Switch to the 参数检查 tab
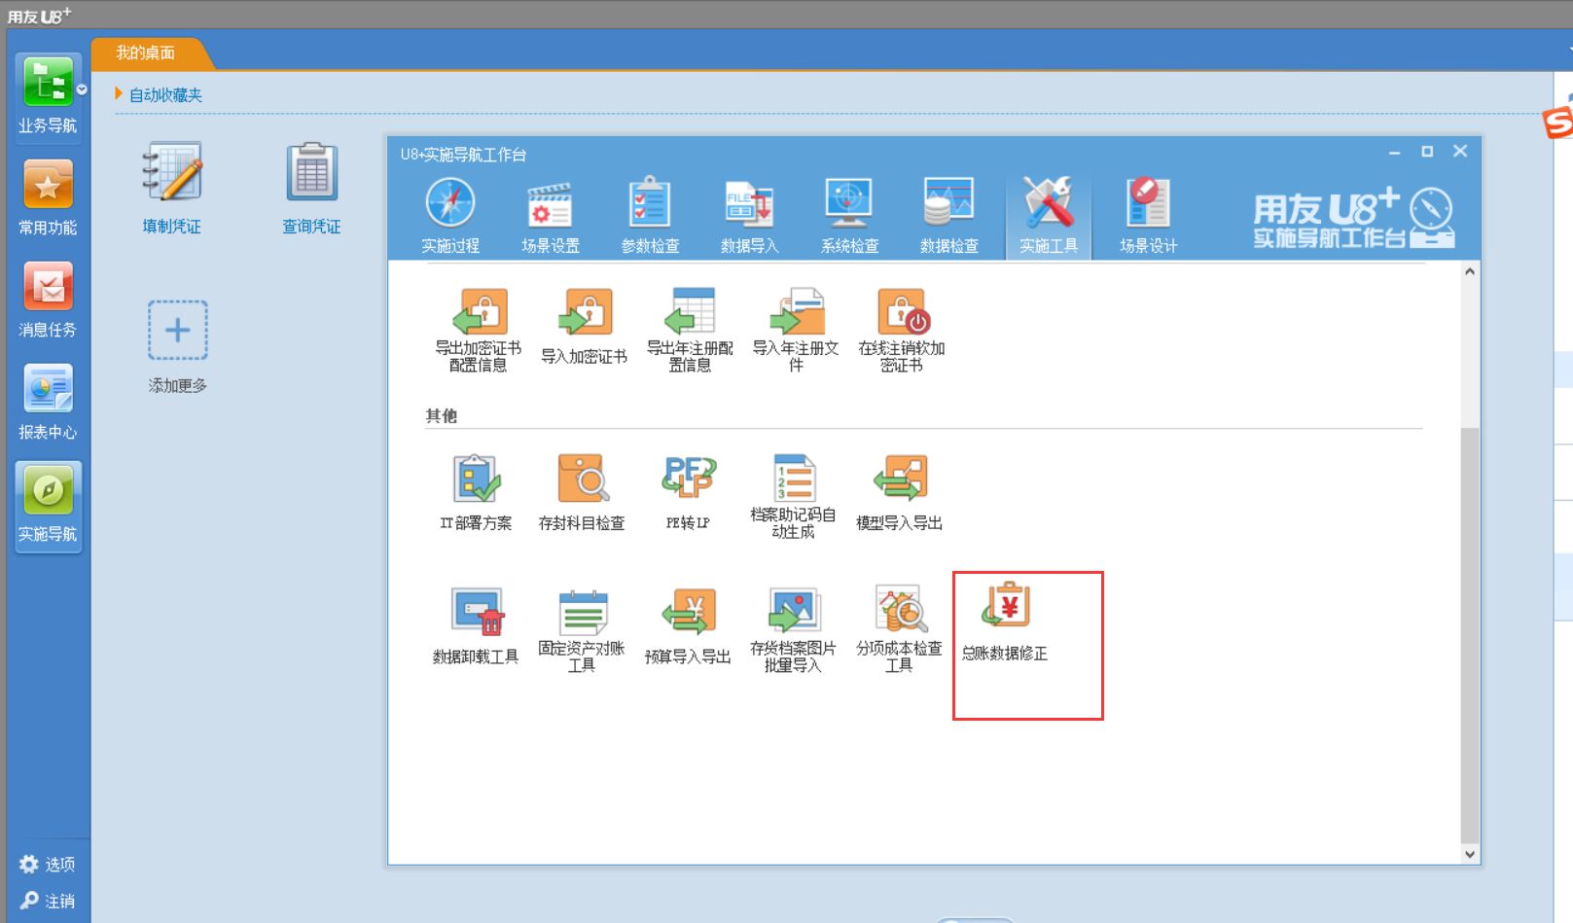 (650, 217)
